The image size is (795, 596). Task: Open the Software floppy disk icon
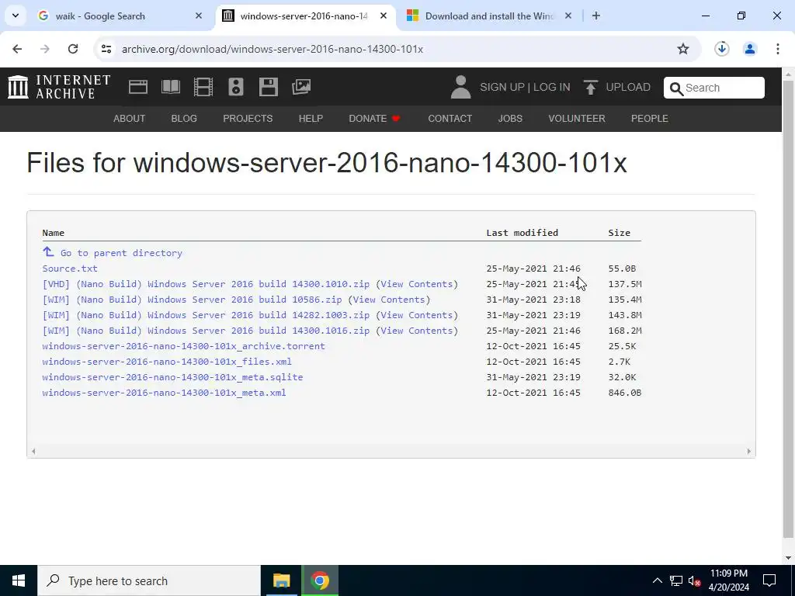click(x=268, y=87)
